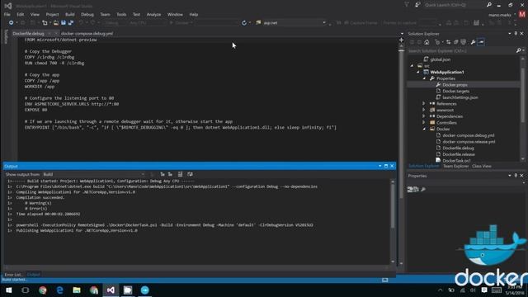Click Solution Explorer pending changes filter icon
The height and width of the screenshot is (297, 528).
[x=437, y=42]
